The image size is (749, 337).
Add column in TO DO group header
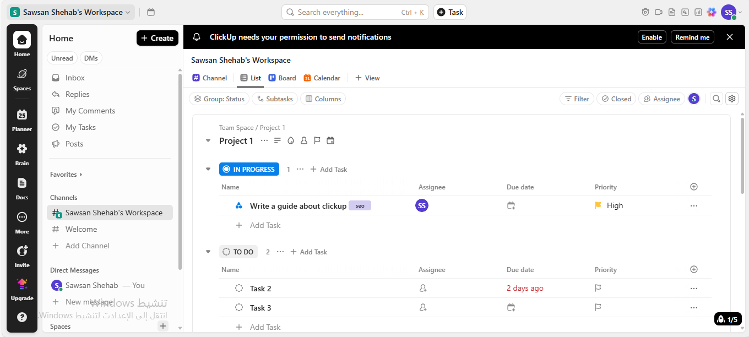tap(694, 269)
